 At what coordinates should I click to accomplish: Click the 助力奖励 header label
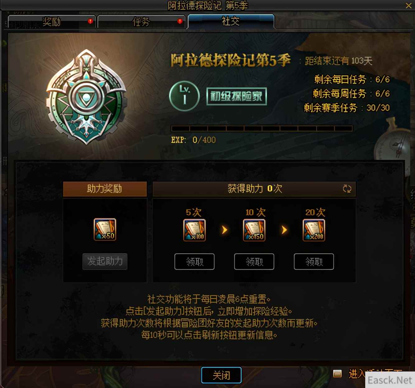105,189
